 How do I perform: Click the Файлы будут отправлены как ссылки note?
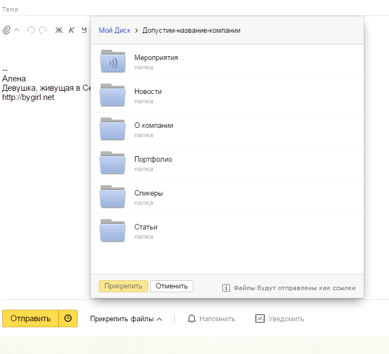tap(294, 288)
